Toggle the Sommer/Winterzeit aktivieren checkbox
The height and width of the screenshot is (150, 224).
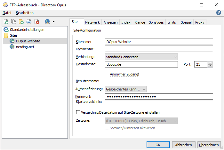(x=107, y=128)
